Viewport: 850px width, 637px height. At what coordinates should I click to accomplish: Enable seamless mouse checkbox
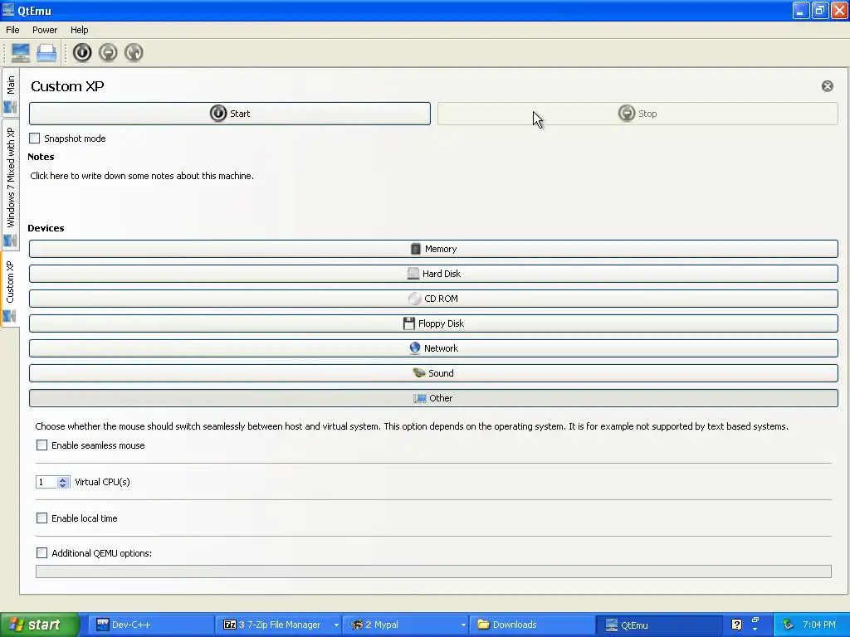pos(42,445)
